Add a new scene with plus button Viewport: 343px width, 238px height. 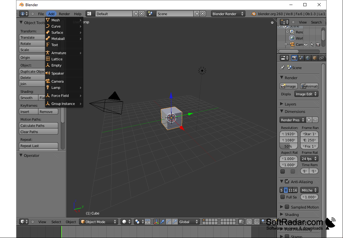coord(197,14)
